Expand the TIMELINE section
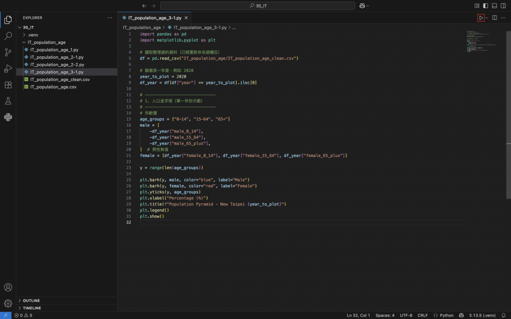 coord(31,308)
